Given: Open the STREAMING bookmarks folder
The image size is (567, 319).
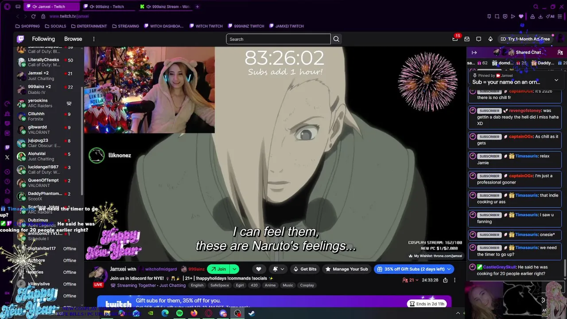Looking at the screenshot, I should 125,26.
